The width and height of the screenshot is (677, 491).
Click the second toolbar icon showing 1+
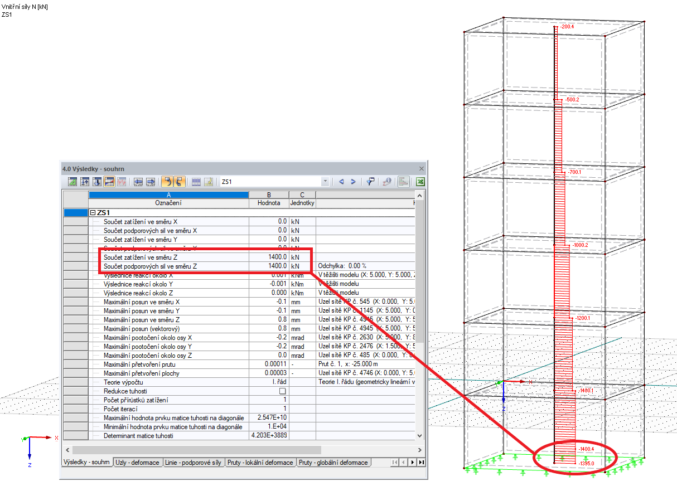[85, 182]
